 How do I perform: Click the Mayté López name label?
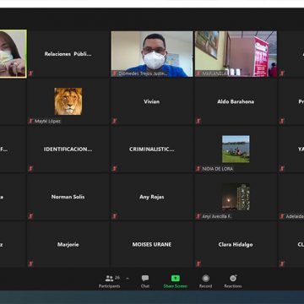[47, 122]
